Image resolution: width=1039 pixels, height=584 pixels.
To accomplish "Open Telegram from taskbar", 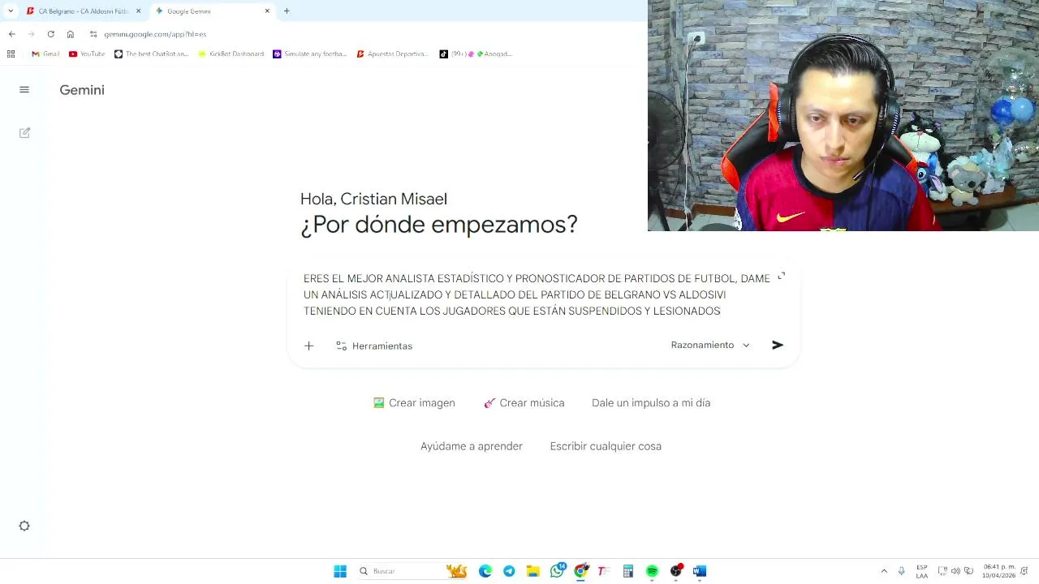I will tap(509, 571).
